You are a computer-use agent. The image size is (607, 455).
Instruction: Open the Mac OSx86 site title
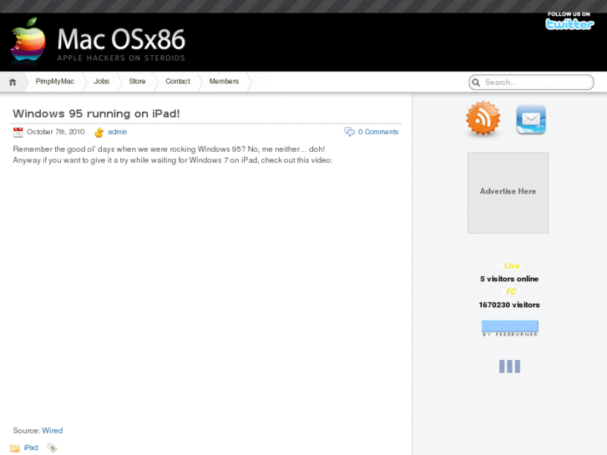pos(121,39)
